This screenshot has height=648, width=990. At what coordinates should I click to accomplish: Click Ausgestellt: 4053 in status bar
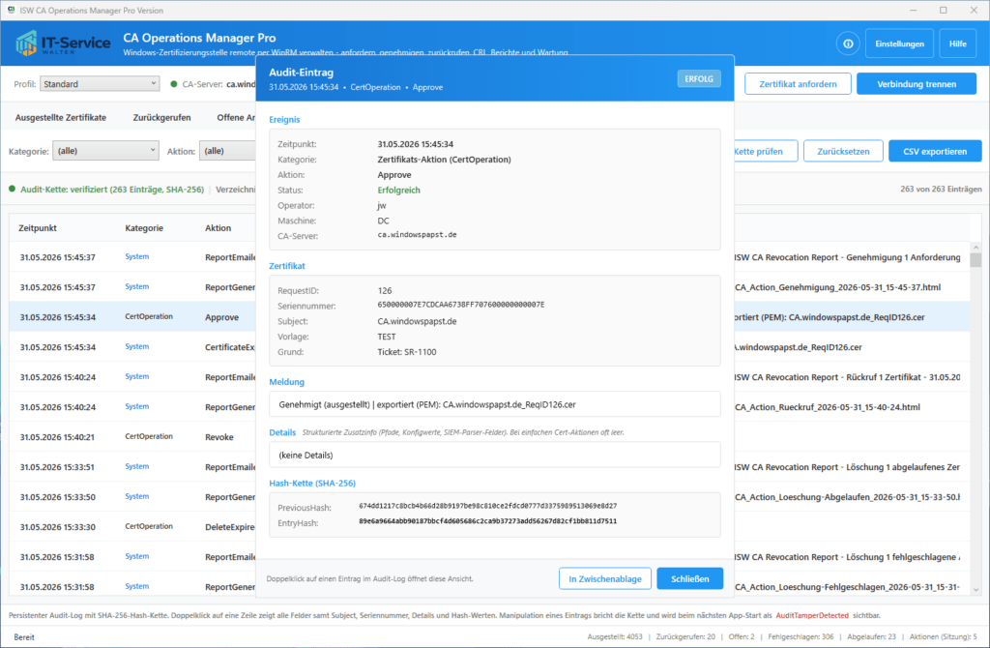pyautogui.click(x=615, y=636)
